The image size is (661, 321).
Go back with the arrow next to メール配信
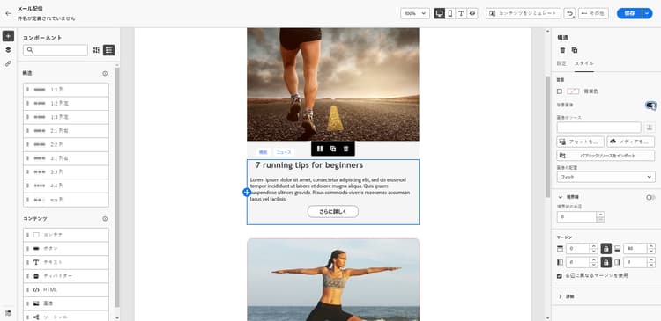coord(8,13)
